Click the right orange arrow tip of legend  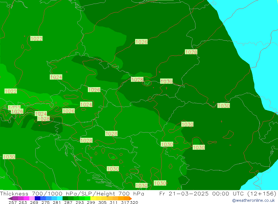[131, 198]
